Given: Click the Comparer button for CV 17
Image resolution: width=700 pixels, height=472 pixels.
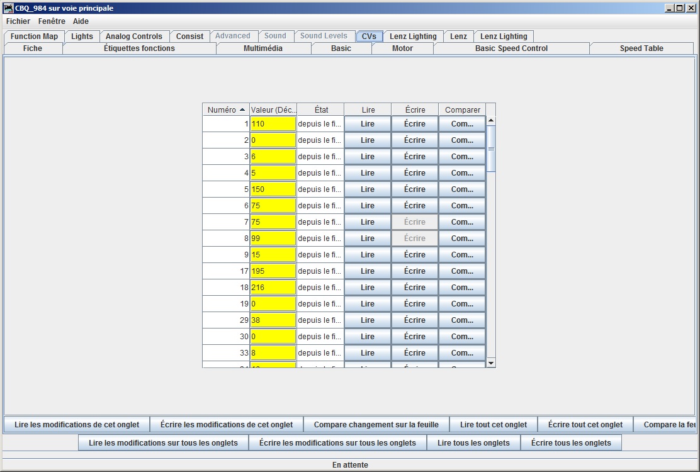Looking at the screenshot, I should tap(462, 271).
